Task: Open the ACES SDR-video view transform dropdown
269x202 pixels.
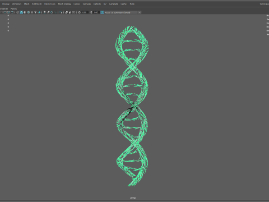Action: pyautogui.click(x=121, y=12)
